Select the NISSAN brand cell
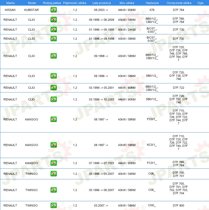Viewport: 209px width, 210px height. 10,10
